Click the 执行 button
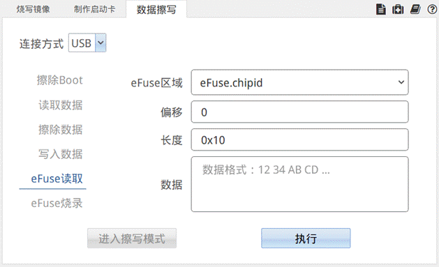 click(306, 238)
